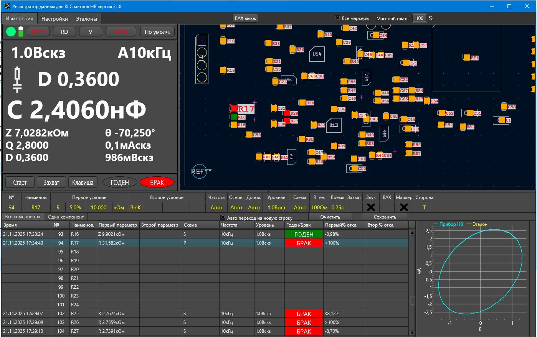Open the Частота 'Авто' setting cell
Image resolution: width=537 pixels, height=337 pixels.
[x=216, y=207]
